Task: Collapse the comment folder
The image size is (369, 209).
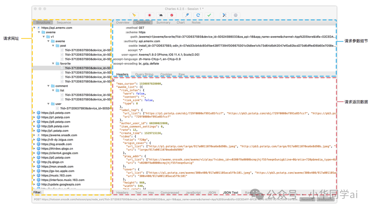Action: [49, 86]
